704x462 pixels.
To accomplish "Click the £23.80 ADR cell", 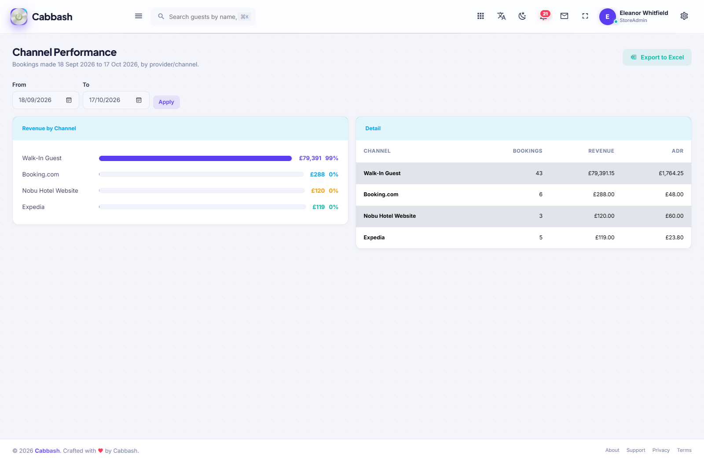I will 675,238.
